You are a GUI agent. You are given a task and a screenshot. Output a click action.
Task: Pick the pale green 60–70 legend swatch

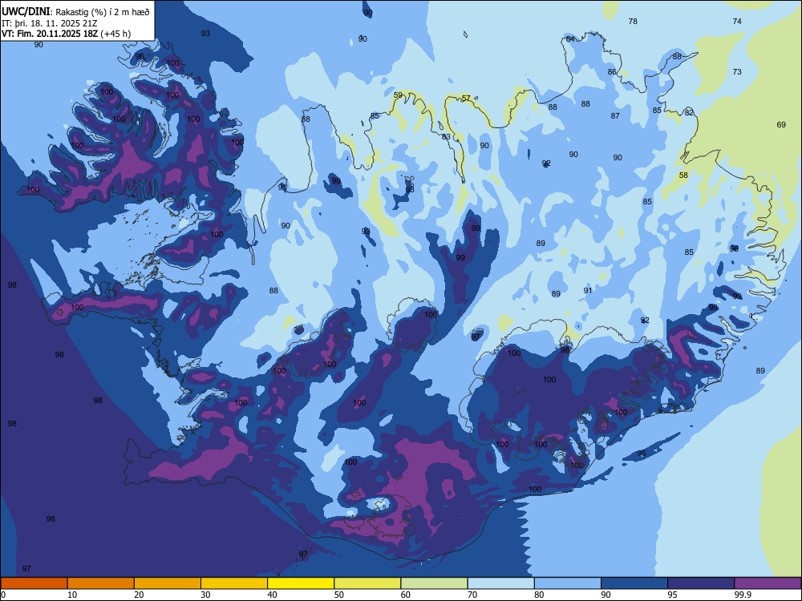pos(434,583)
